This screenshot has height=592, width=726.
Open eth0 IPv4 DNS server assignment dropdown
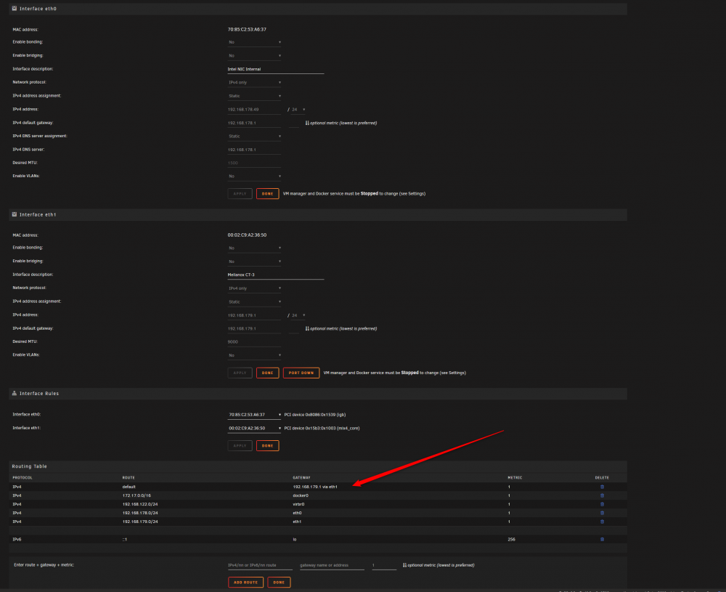254,136
